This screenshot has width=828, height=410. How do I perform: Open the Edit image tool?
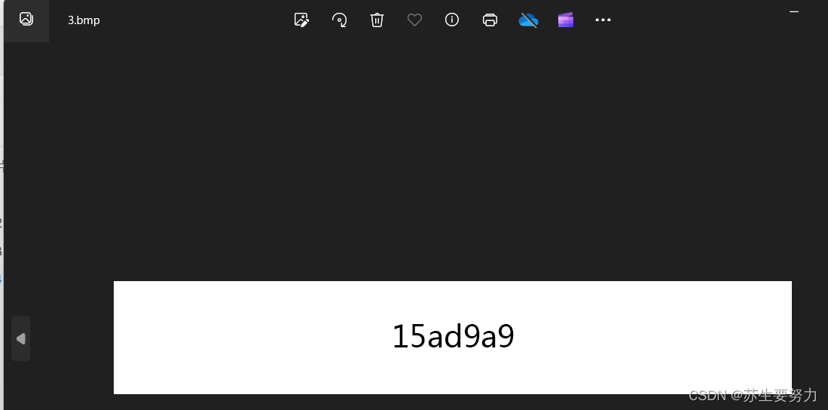coord(301,20)
